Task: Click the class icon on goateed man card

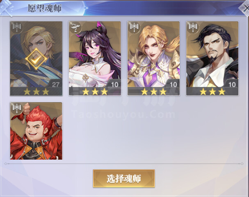Action: pos(193,27)
